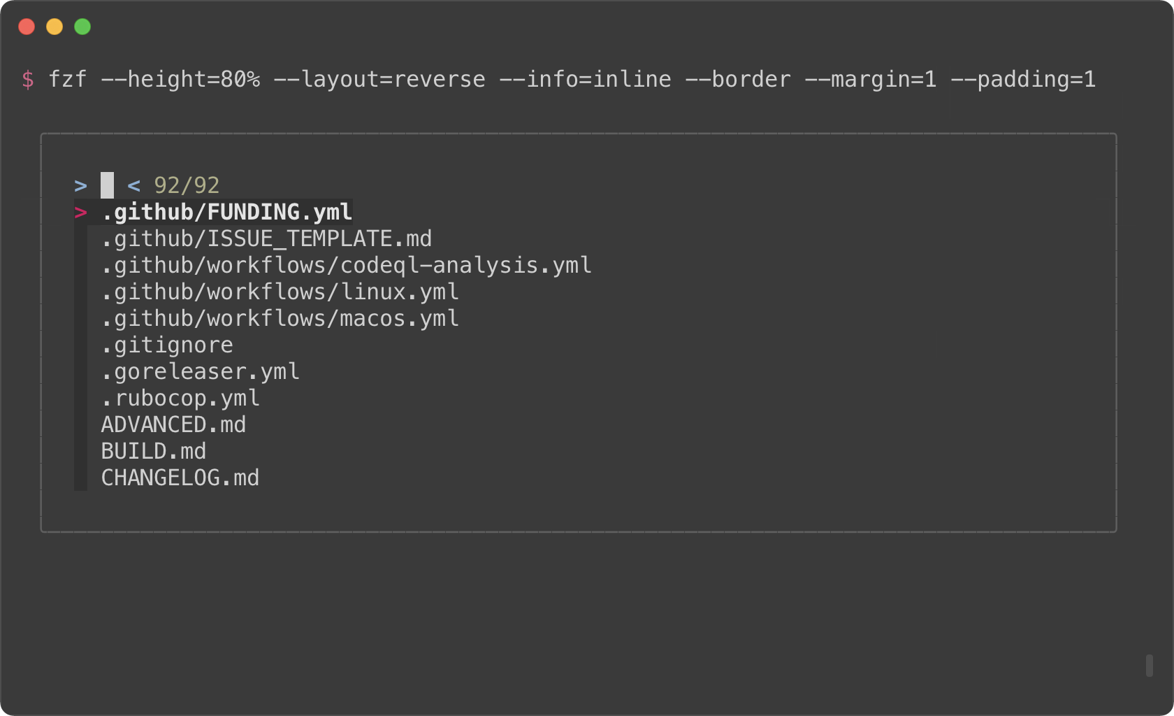The height and width of the screenshot is (716, 1174).
Task: Select BUILD.md in the list
Action: 154,451
